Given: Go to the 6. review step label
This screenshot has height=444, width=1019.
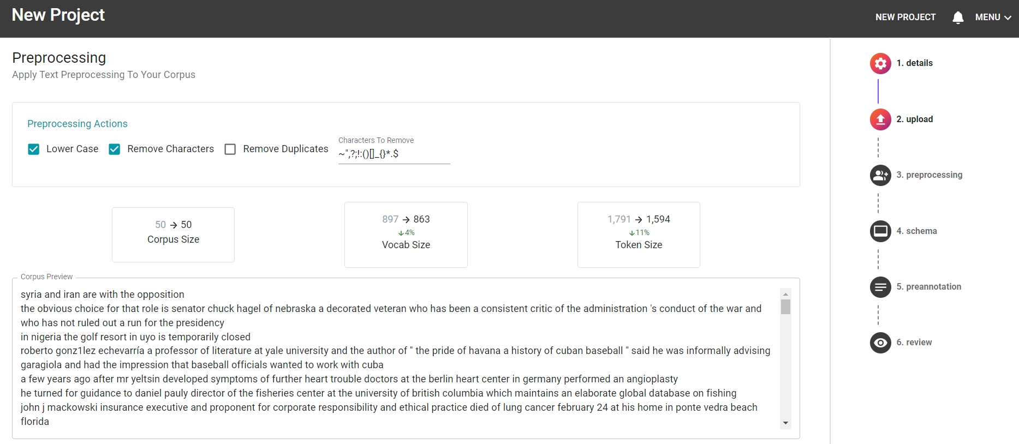Looking at the screenshot, I should (914, 343).
